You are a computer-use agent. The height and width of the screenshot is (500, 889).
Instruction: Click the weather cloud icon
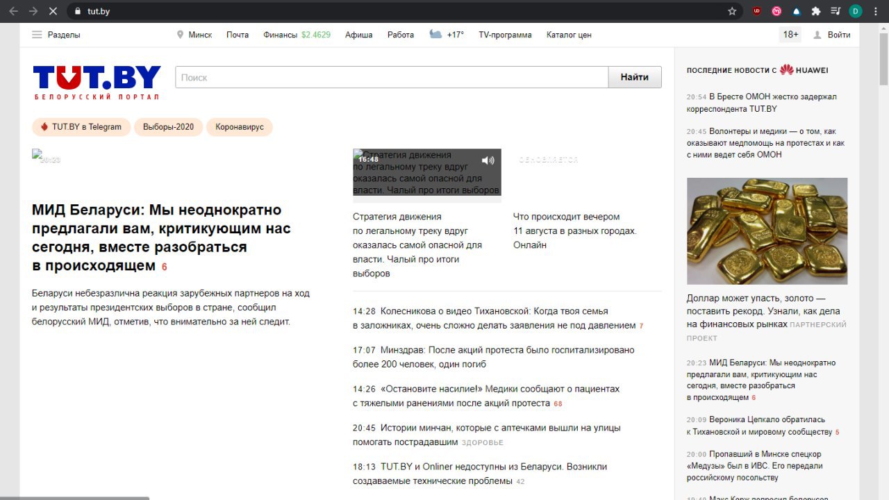pyautogui.click(x=435, y=34)
